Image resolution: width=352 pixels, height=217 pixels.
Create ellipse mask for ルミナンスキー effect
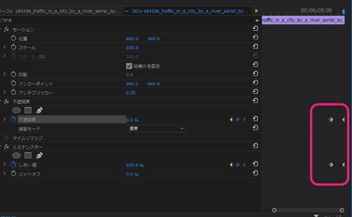pos(16,155)
